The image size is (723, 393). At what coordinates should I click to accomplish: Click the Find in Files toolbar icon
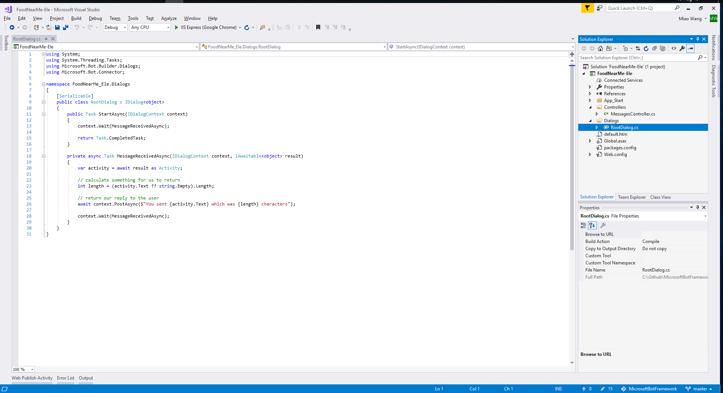pyautogui.click(x=262, y=27)
